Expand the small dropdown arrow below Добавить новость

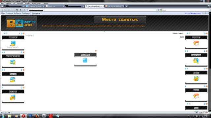181,37
